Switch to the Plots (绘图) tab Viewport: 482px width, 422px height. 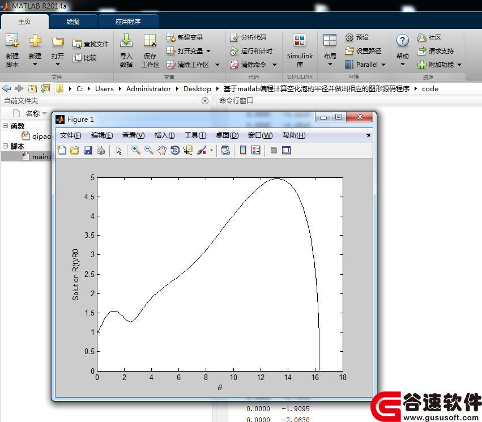point(73,22)
